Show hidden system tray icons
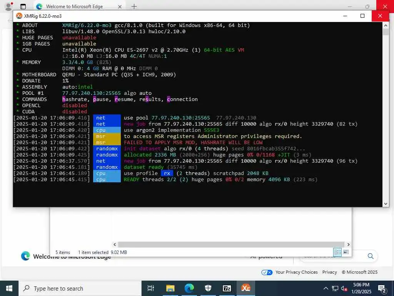This screenshot has height=296, width=394. coord(326,288)
